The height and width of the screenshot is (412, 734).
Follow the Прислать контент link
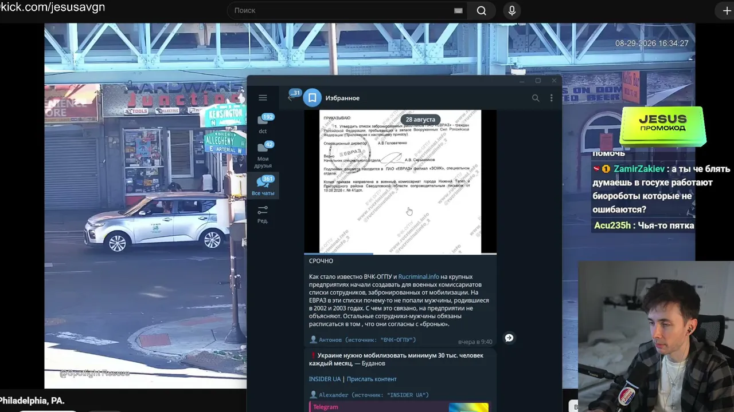(x=372, y=379)
